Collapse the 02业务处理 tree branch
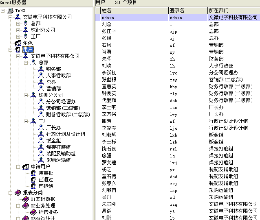This screenshot has width=260, height=220. (x=18, y=206)
